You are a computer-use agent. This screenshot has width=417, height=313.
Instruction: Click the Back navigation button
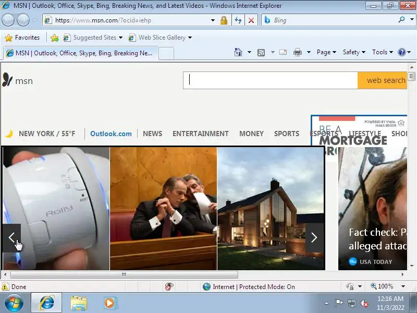8,20
